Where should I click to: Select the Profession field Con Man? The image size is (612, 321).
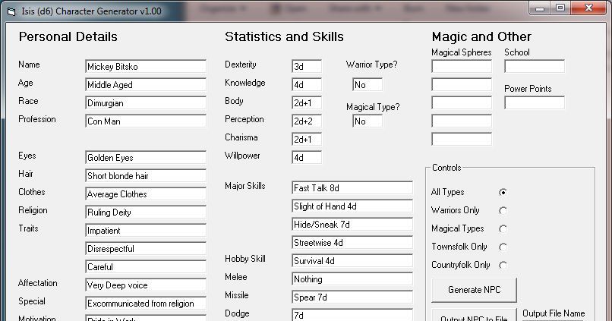pos(146,121)
